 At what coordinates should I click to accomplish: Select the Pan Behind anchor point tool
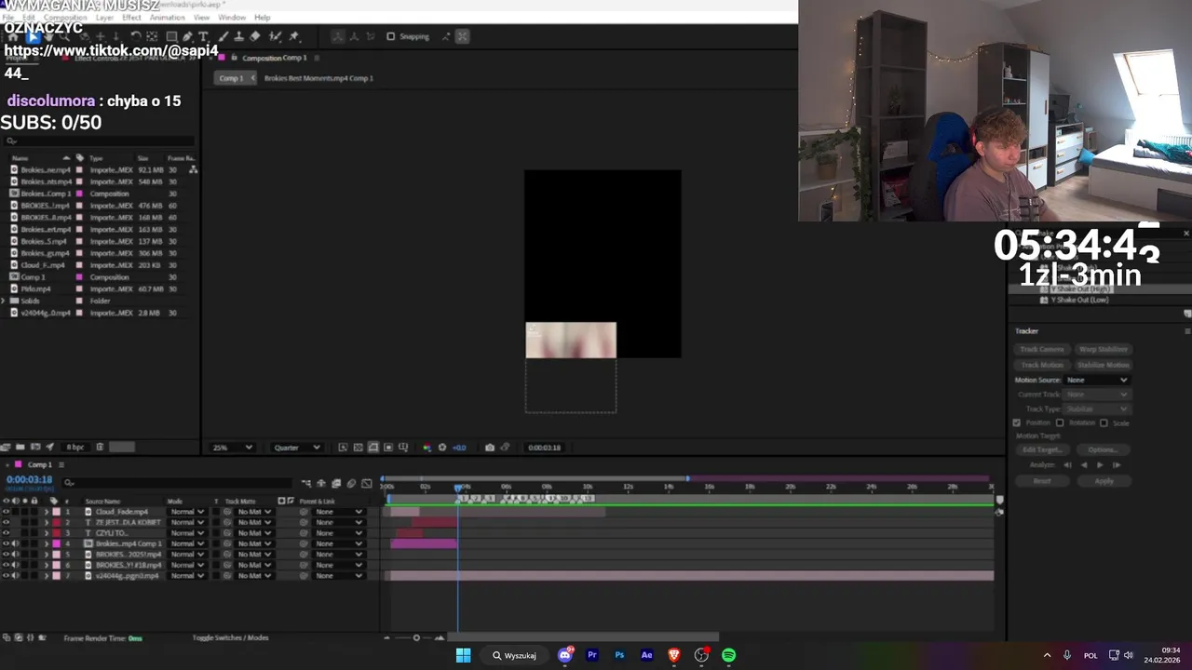[152, 36]
